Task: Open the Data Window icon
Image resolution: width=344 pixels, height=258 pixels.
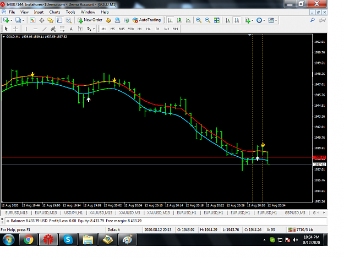Action: [41, 20]
